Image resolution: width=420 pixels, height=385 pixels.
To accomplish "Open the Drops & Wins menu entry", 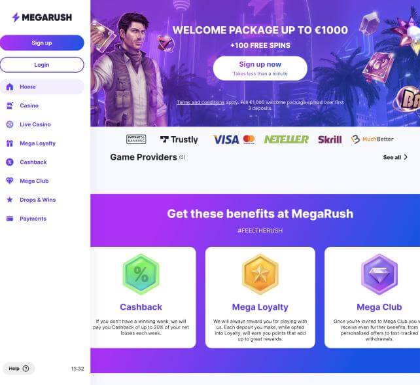I will click(38, 200).
